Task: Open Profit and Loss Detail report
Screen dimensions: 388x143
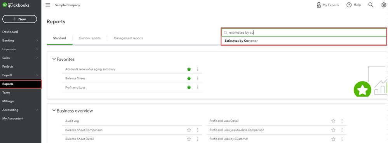Action: click(224, 121)
